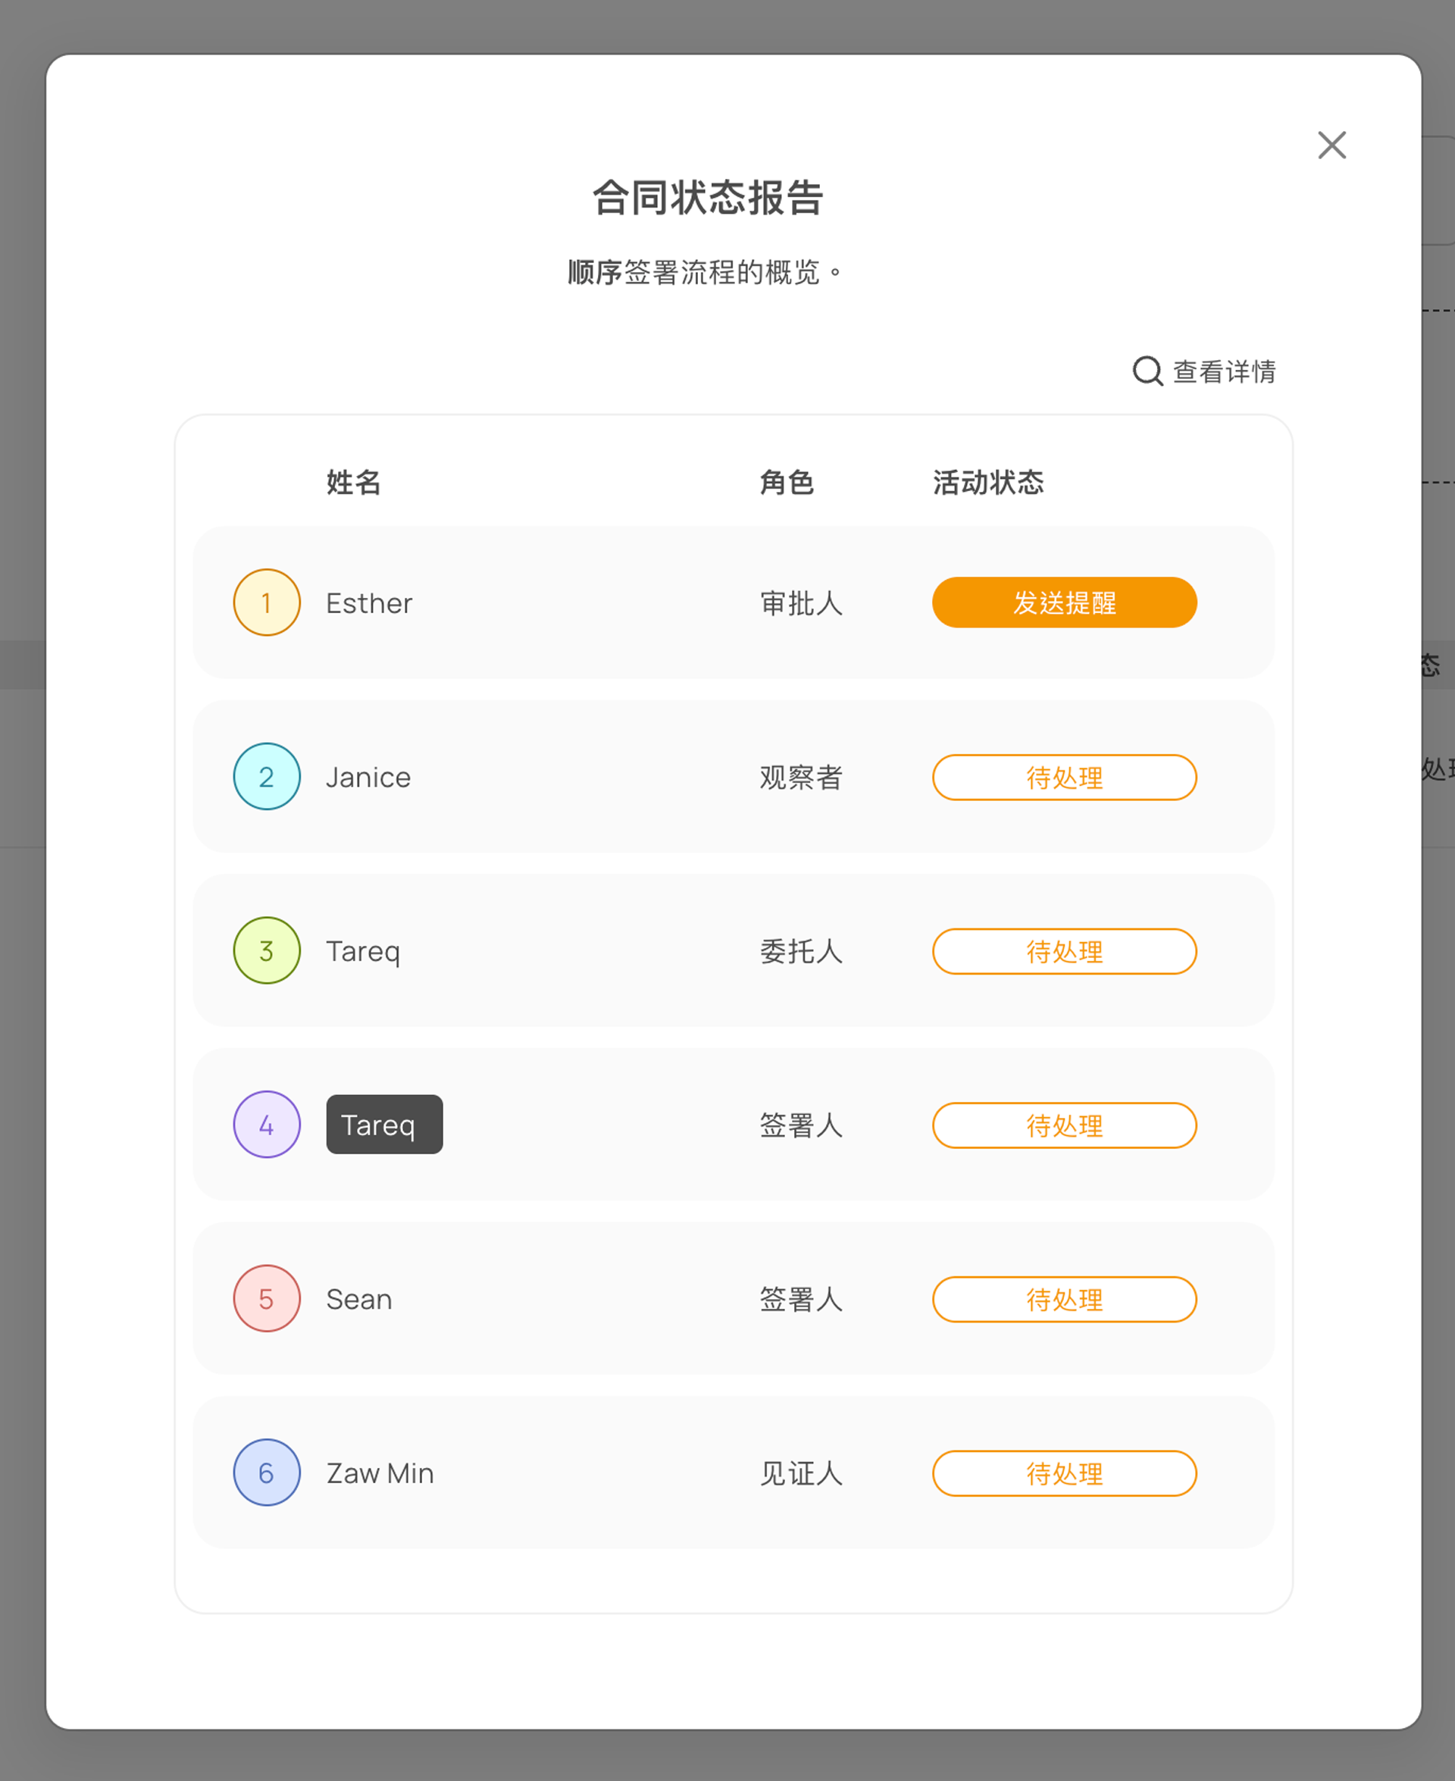Click the blue number 6 badge
The image size is (1455, 1781).
point(267,1473)
